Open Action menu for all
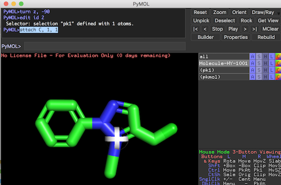 252,57
